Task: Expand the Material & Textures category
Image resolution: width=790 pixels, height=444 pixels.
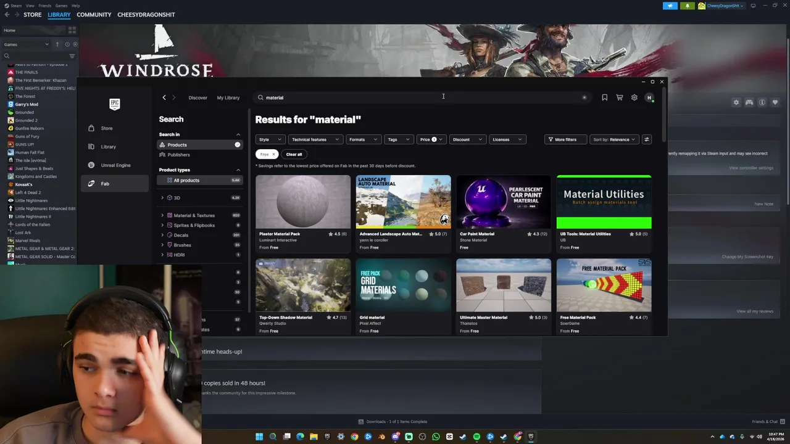Action: tap(162, 215)
